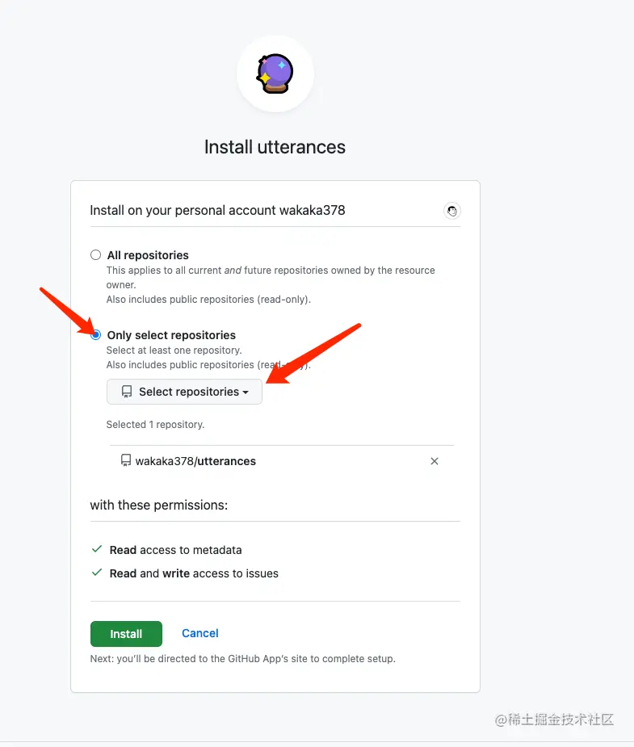Remove wakaka378/utterances with the X icon
The height and width of the screenshot is (747, 634).
coord(435,461)
